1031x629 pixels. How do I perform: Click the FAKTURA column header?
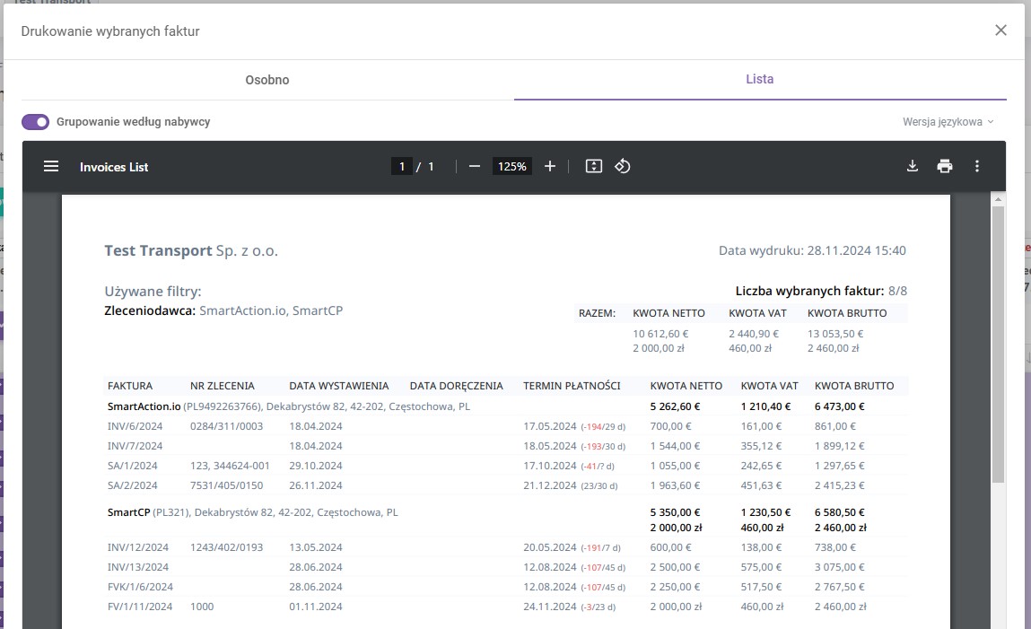(130, 386)
